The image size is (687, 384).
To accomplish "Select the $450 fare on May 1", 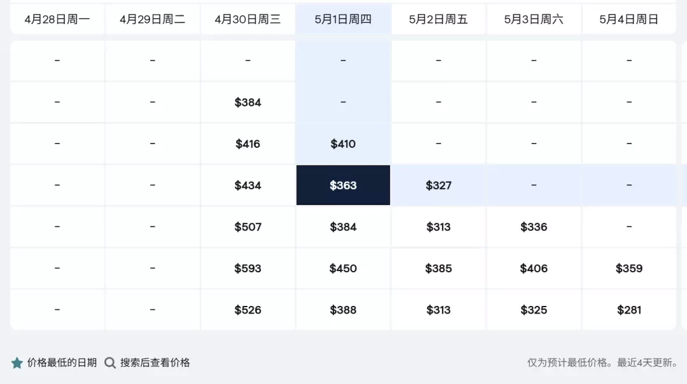I will (x=343, y=268).
